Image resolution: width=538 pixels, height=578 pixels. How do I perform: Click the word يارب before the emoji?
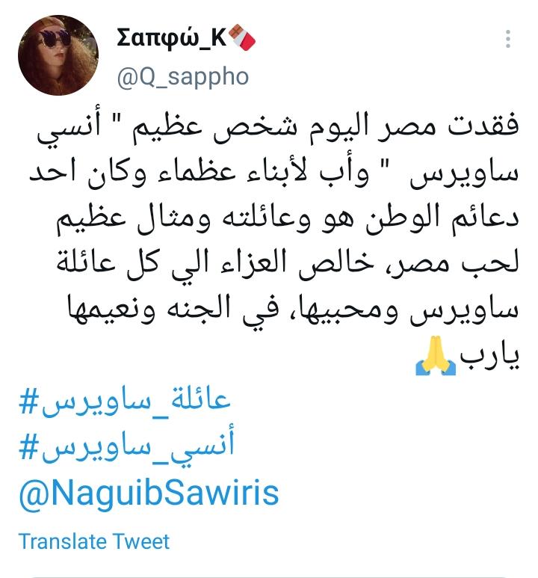(x=489, y=356)
